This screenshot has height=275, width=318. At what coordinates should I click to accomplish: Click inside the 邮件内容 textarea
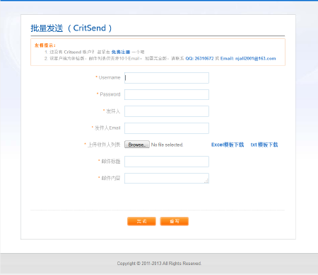167,179
